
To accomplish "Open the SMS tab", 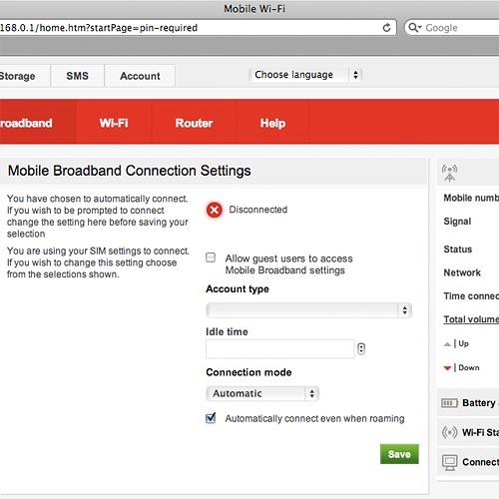I will [x=77, y=76].
